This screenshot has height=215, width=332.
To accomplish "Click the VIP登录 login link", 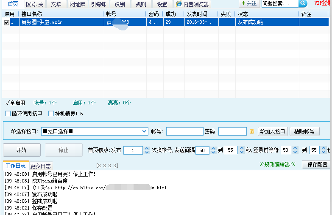I will pyautogui.click(x=323, y=3).
